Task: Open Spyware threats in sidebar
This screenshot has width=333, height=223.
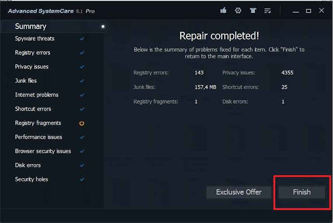Action: [35, 39]
